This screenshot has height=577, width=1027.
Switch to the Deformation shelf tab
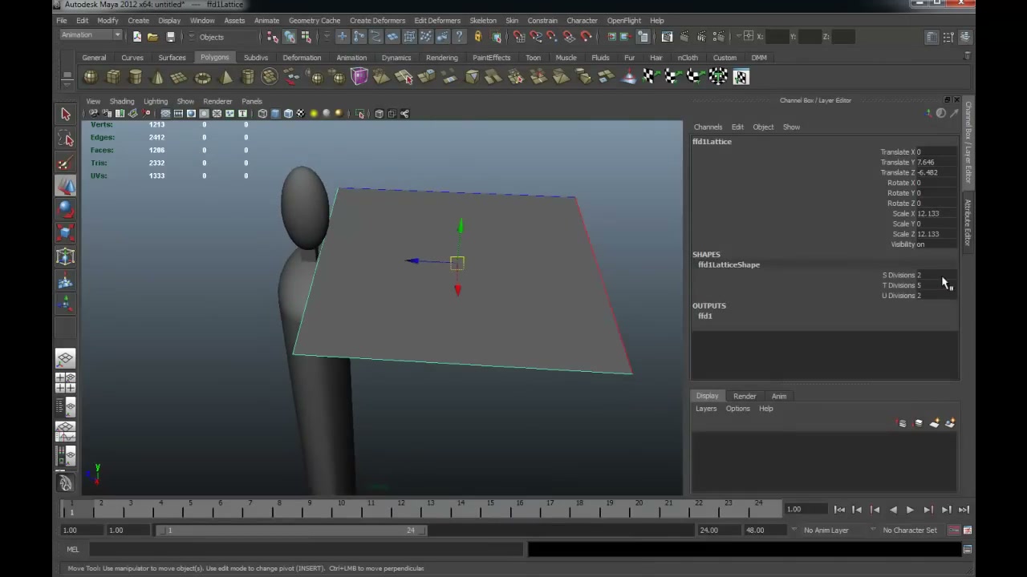[x=302, y=58]
